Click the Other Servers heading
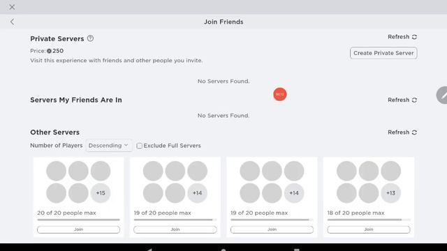 (x=54, y=132)
